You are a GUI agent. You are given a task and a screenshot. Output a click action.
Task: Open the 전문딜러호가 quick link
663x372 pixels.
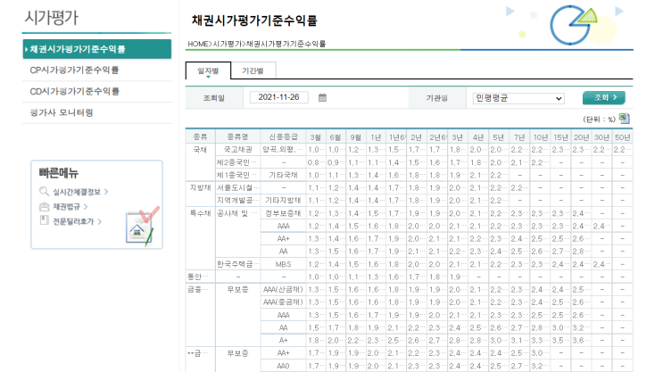point(77,221)
